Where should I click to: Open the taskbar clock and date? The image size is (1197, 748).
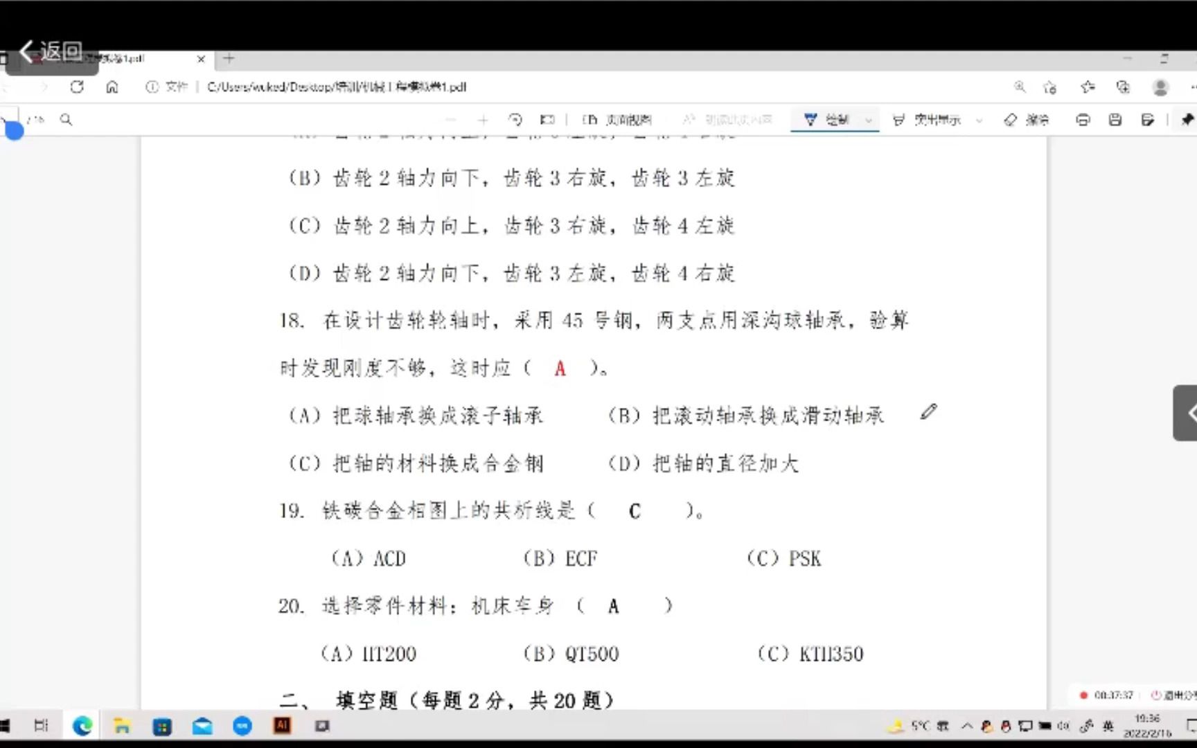[x=1147, y=726]
